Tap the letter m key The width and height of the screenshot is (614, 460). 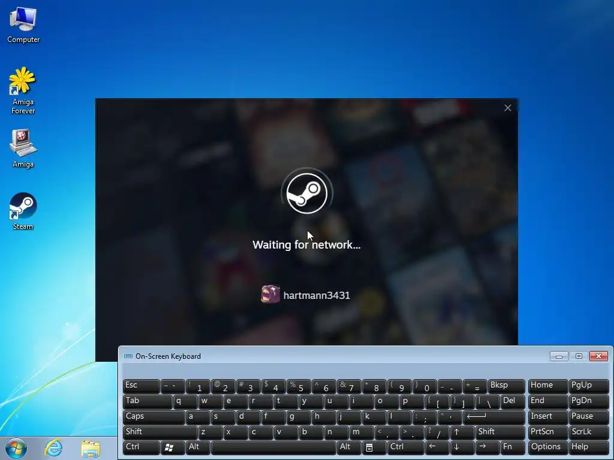point(362,432)
